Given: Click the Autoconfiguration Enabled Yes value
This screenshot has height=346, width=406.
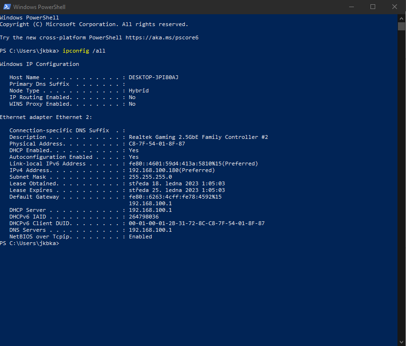Looking at the screenshot, I should (x=134, y=157).
